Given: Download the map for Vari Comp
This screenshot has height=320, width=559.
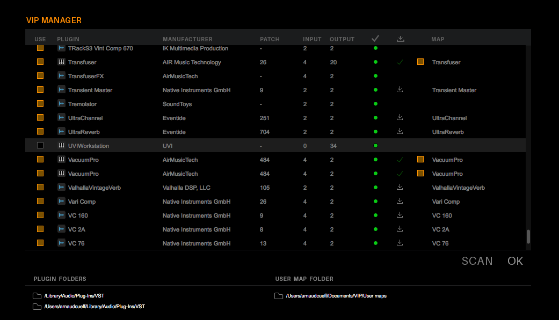Looking at the screenshot, I should coord(400,201).
